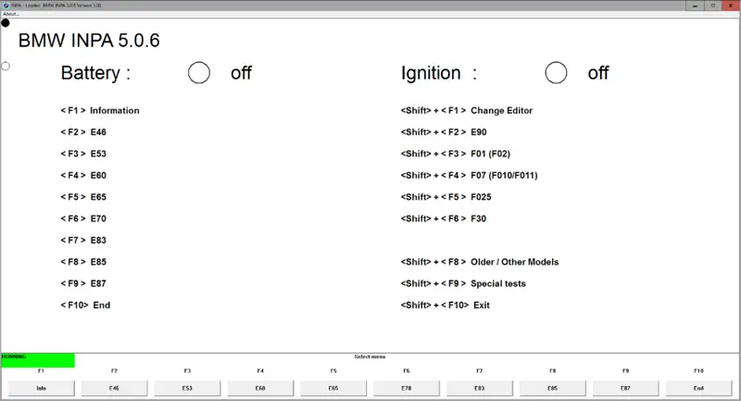Select the empty radio circle on left edge
Screen dimensions: 741x401
click(x=6, y=66)
